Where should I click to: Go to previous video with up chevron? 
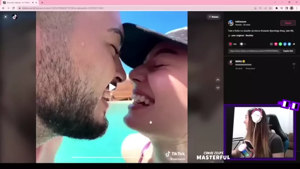[x=217, y=80]
